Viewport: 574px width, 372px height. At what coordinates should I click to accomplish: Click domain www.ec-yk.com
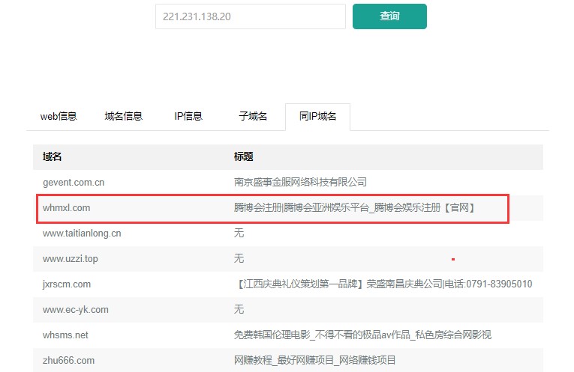point(76,310)
